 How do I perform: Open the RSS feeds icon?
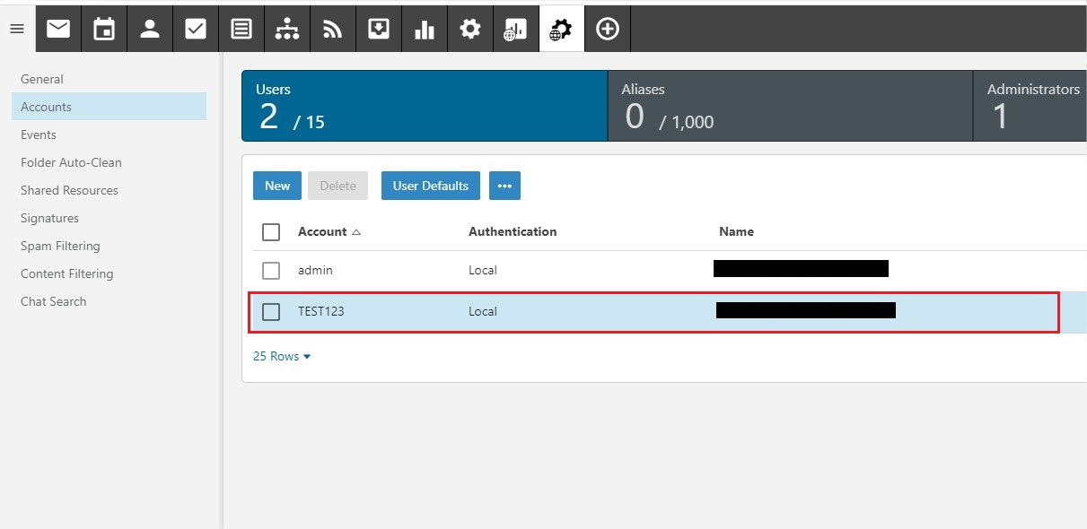click(x=333, y=29)
